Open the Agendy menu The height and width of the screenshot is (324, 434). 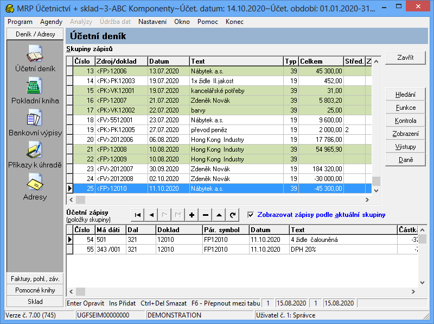(51, 22)
